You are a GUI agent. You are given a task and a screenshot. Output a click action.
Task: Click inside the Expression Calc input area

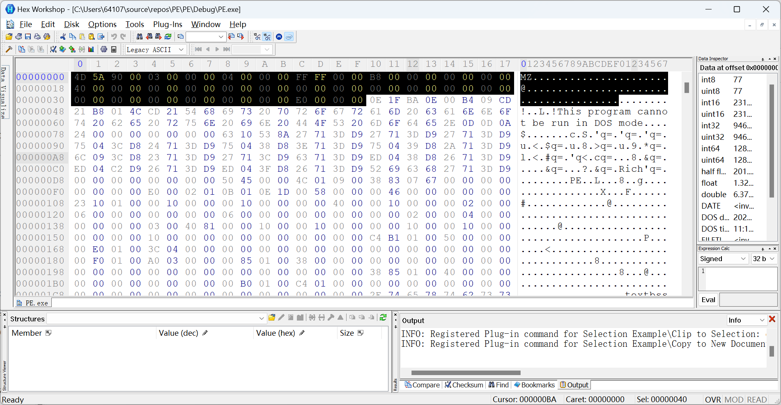(738, 279)
